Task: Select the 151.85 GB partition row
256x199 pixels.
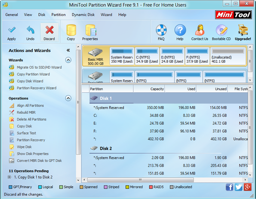Action: [x=169, y=173]
